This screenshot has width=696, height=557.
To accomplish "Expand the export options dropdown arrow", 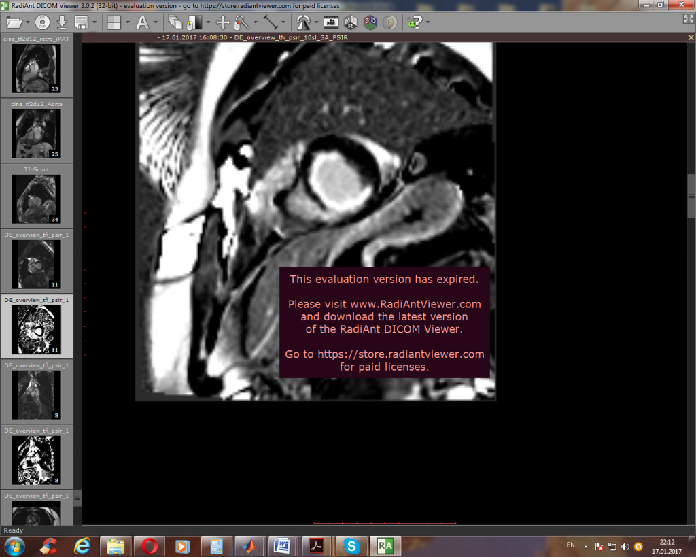I will pos(94,22).
